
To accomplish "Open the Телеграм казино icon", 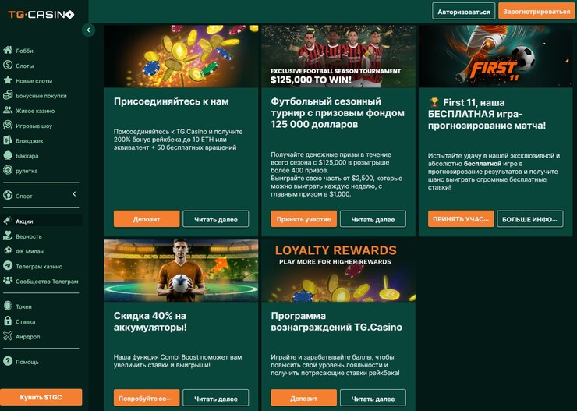I will (x=8, y=266).
